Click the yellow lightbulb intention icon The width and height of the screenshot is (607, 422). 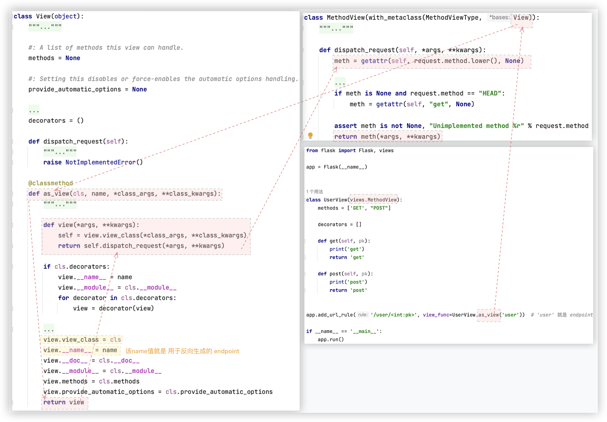tap(310, 136)
